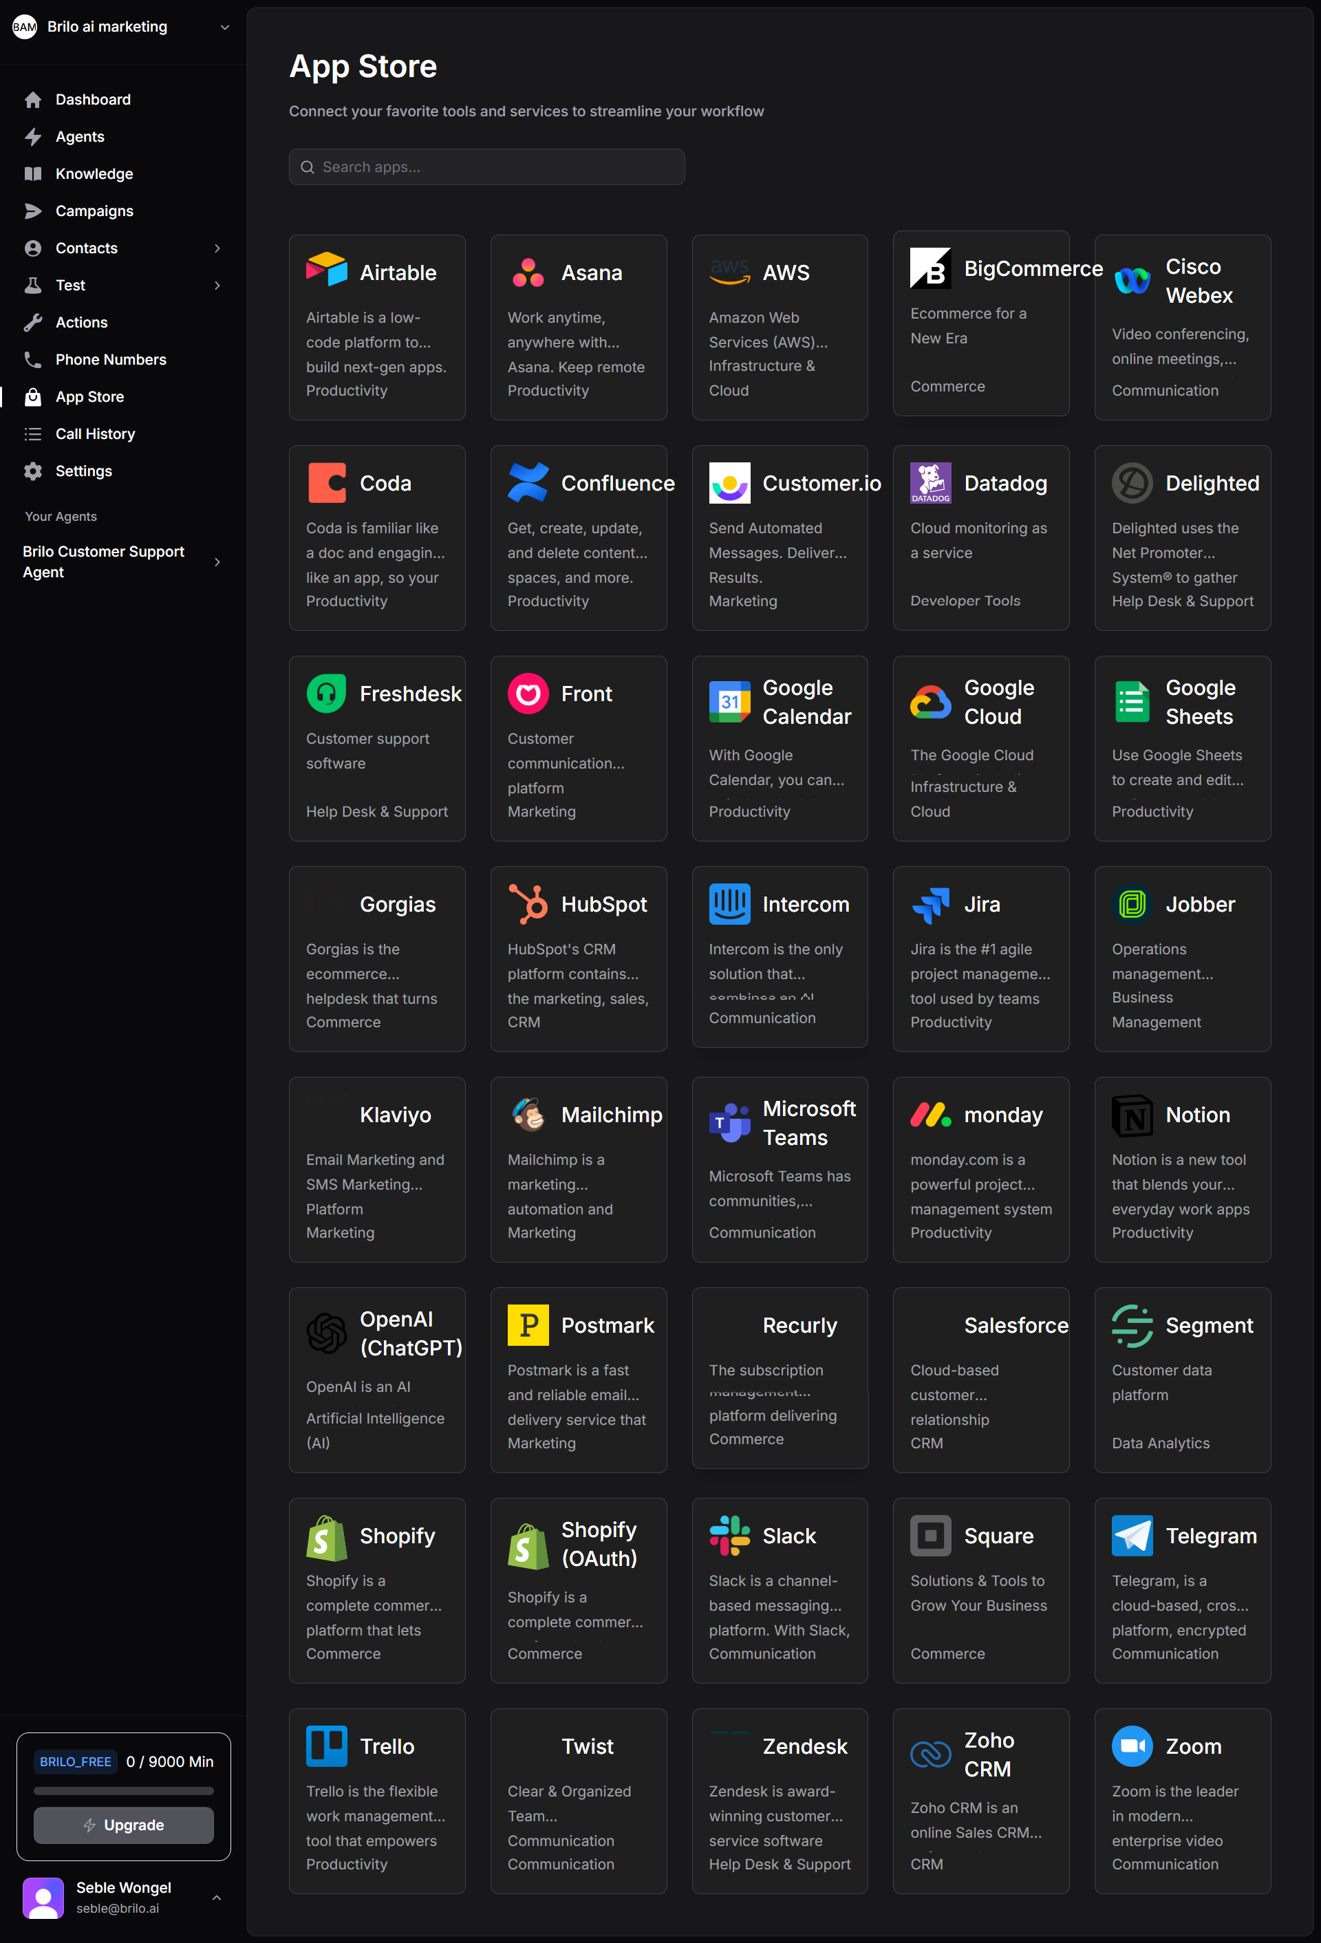1321x1943 pixels.
Task: Expand Brilo Customer Support Agent chevron
Action: point(217,562)
